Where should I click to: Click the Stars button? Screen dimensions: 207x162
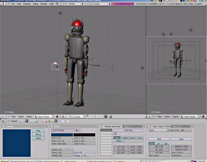coord(181,139)
